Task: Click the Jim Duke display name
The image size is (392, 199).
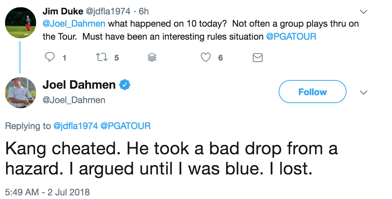Action: click(x=62, y=11)
